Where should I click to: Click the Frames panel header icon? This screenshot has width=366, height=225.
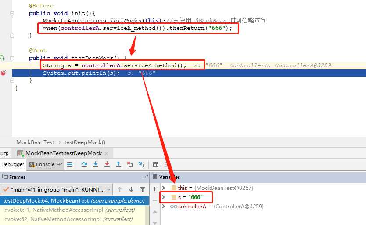coord(5,177)
